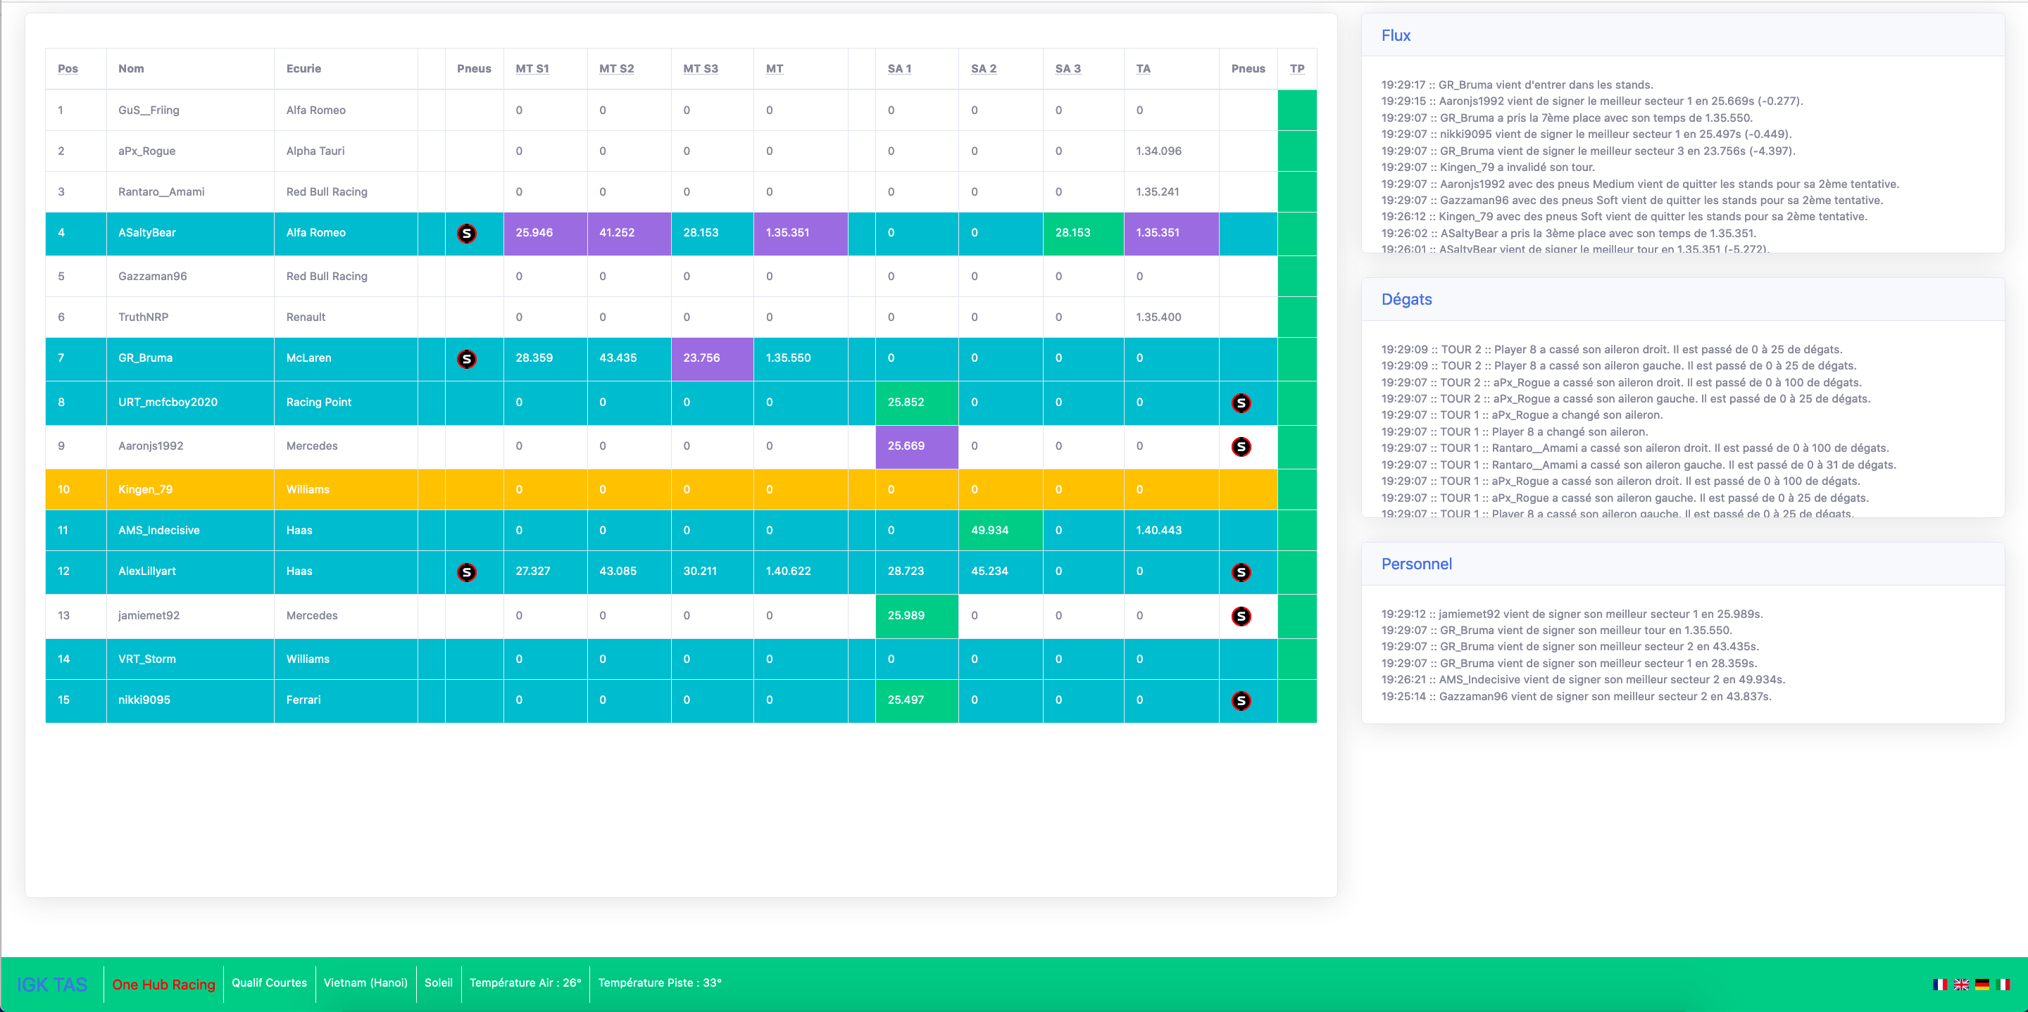
Task: Click green SA 2 time 49.934
Action: tap(1001, 531)
